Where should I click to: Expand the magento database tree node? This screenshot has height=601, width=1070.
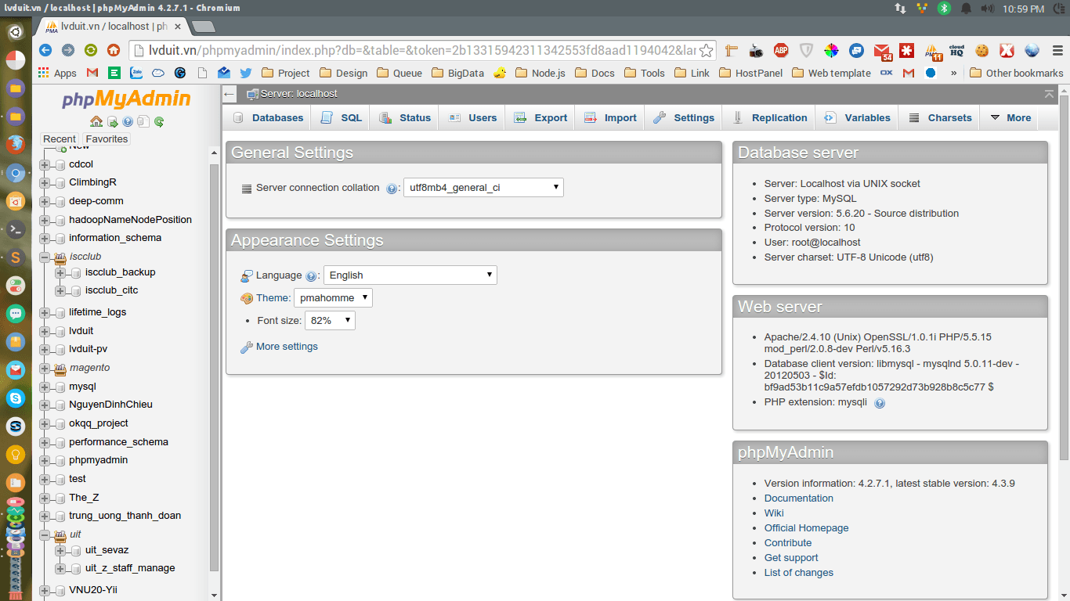[x=46, y=367]
